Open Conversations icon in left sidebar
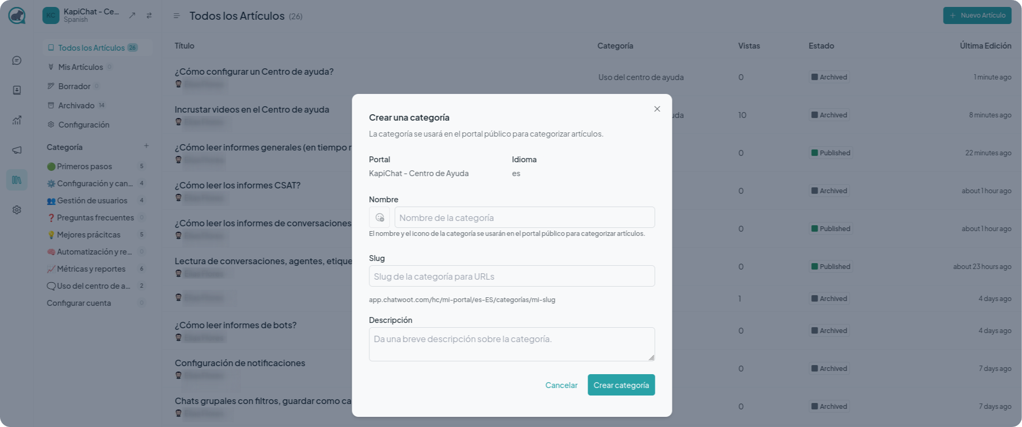Viewport: 1022px width, 427px height. [17, 61]
